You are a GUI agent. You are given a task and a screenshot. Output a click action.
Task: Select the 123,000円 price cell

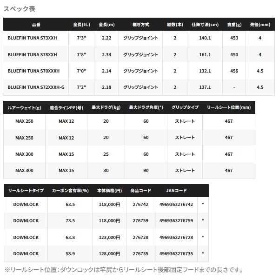click(109, 238)
